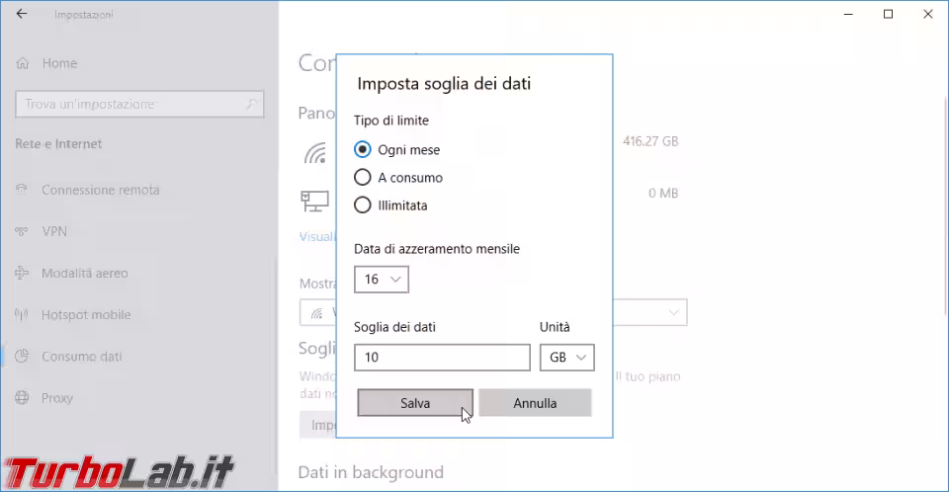This screenshot has width=949, height=492.
Task: Close the Impostazioni window
Action: tap(928, 14)
